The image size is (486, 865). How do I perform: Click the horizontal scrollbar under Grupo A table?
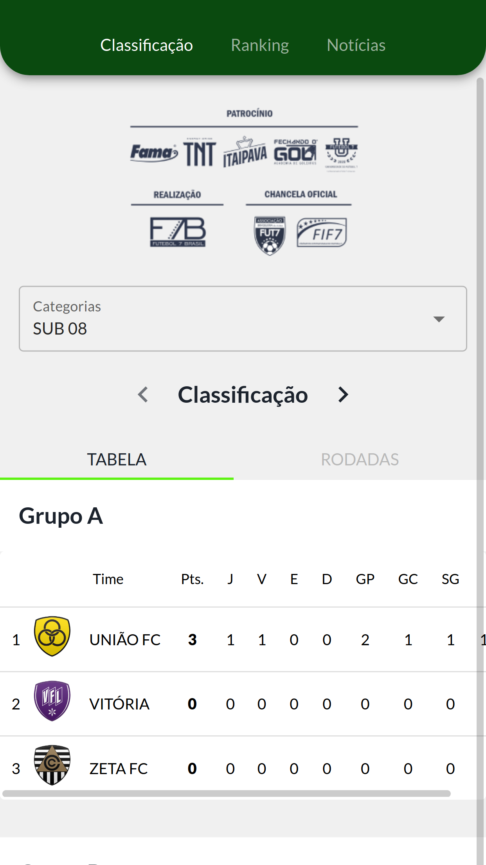[227, 794]
